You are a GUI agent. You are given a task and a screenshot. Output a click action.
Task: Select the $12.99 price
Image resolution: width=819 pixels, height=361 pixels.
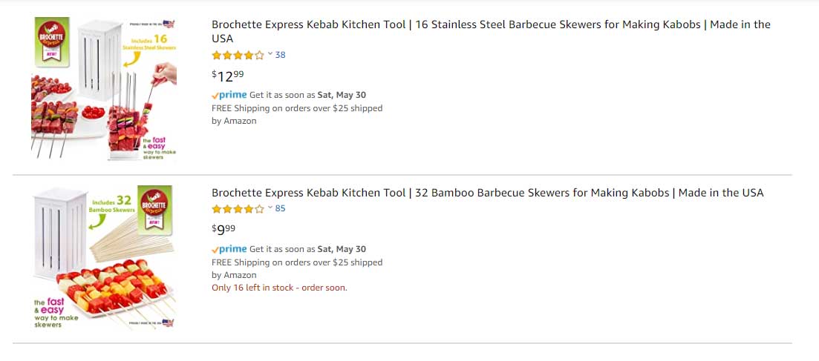point(228,75)
